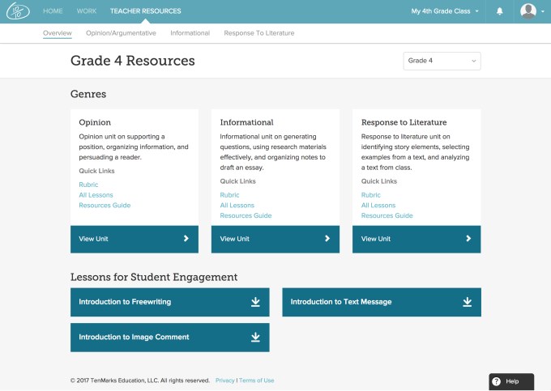Click the arrow on Opinion View Unit
This screenshot has width=551, height=391.
click(x=186, y=239)
